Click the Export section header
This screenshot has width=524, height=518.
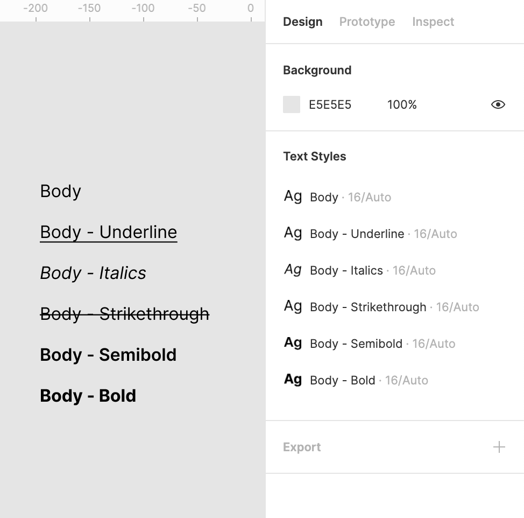click(302, 447)
